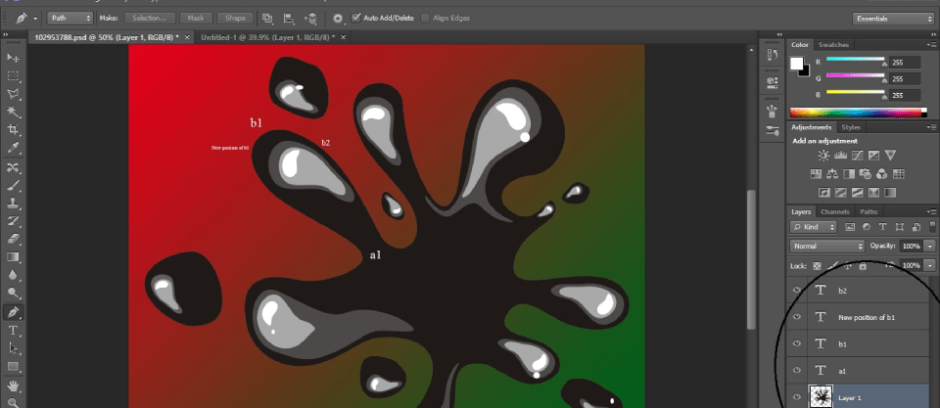The width and height of the screenshot is (940, 408).
Task: Select the Eyedropper tool
Action: point(13,148)
